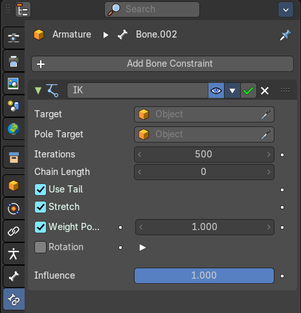
Task: Expand the Rotation weight sub-panel arrow
Action: (x=142, y=248)
